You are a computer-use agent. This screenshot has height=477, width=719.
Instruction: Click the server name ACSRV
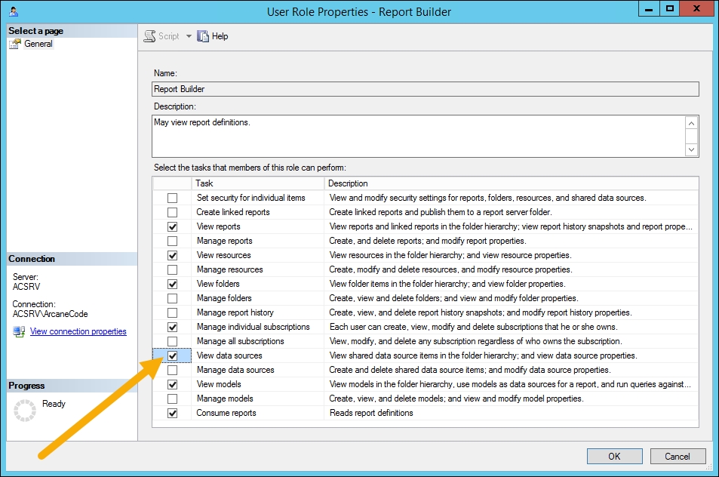pos(26,287)
